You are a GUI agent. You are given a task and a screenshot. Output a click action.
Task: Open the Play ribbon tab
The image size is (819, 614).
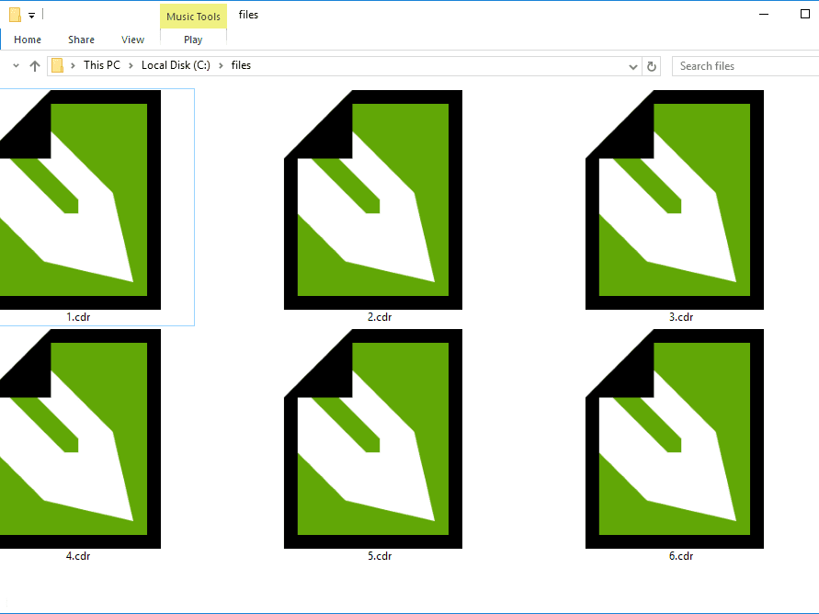click(193, 40)
